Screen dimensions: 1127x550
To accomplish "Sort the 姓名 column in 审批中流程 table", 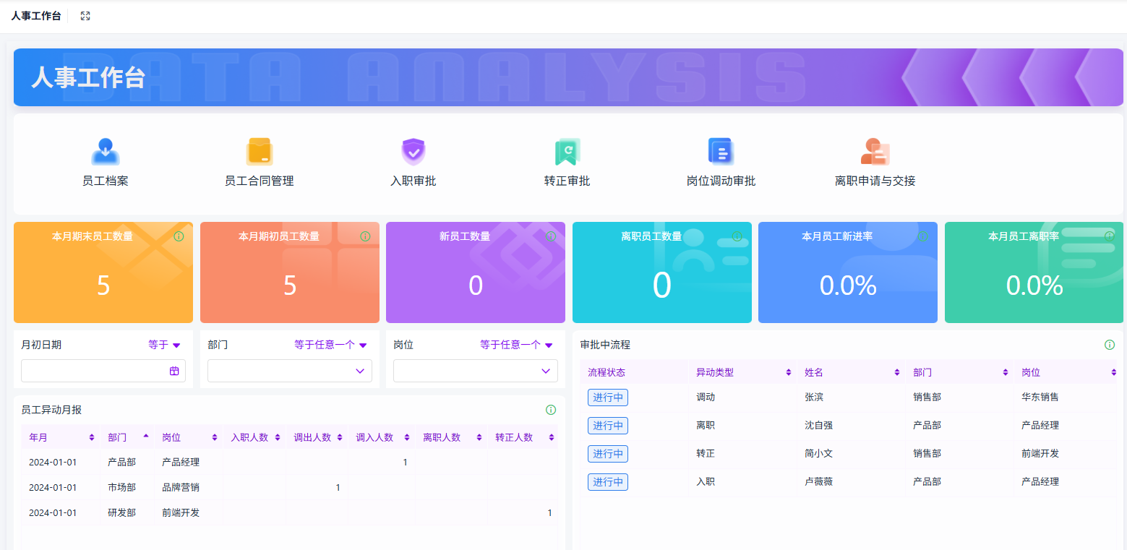I will pyautogui.click(x=896, y=371).
